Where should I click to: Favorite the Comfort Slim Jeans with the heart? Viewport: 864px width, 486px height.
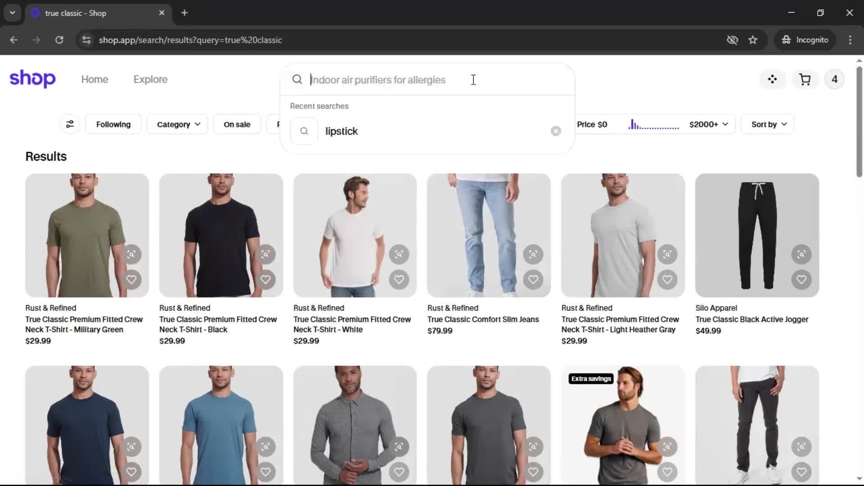coord(533,279)
